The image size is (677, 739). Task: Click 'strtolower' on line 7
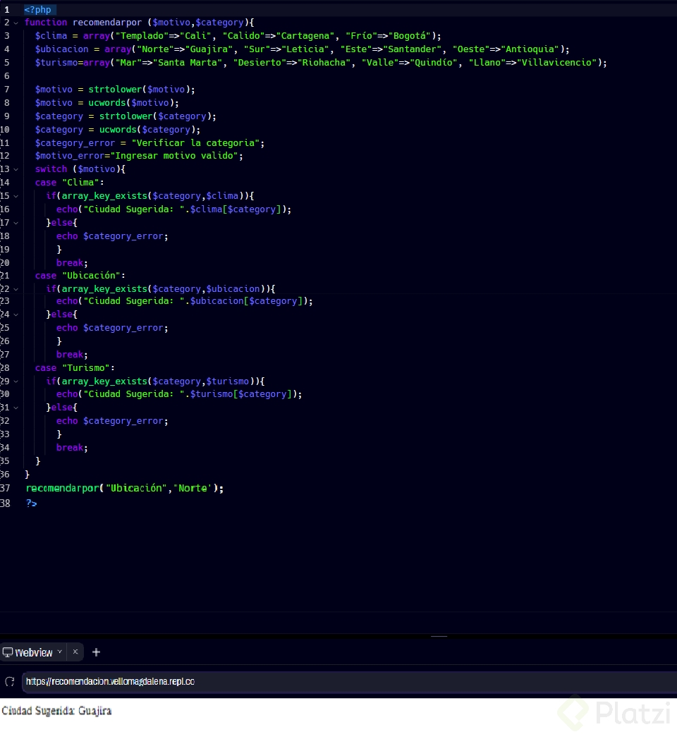pos(115,90)
